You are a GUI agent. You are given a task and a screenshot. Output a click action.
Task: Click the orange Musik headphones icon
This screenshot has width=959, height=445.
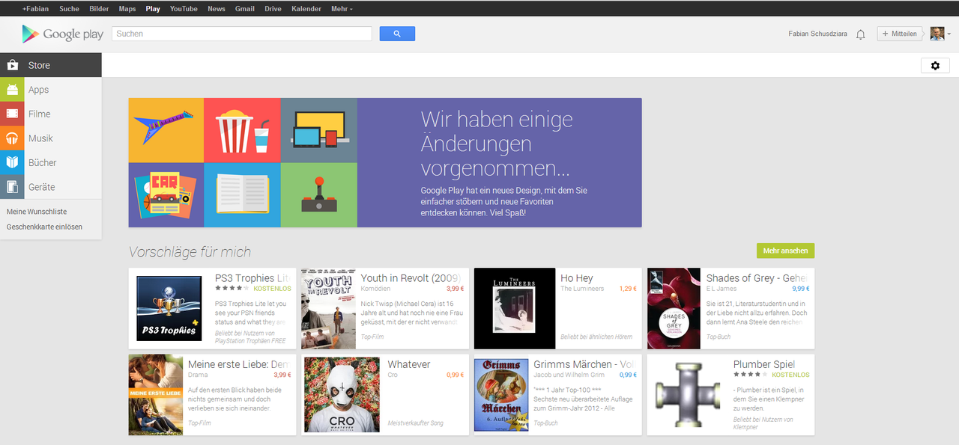point(12,138)
